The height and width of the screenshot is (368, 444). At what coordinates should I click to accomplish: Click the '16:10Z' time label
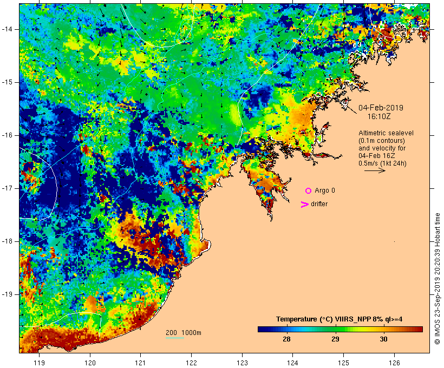(379, 116)
